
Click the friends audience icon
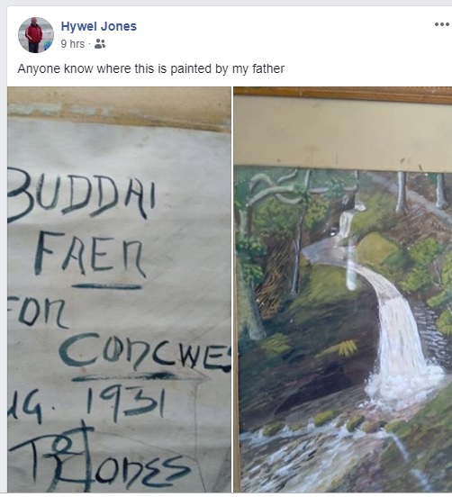(x=100, y=44)
